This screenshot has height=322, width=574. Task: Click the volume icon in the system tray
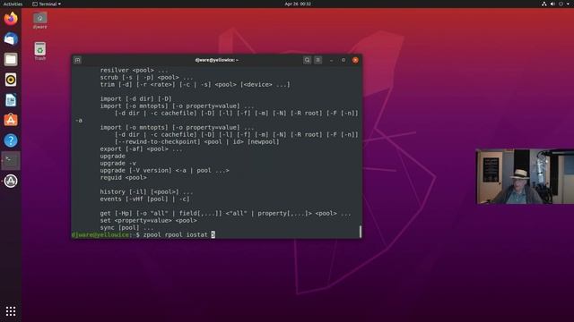pyautogui.click(x=552, y=4)
